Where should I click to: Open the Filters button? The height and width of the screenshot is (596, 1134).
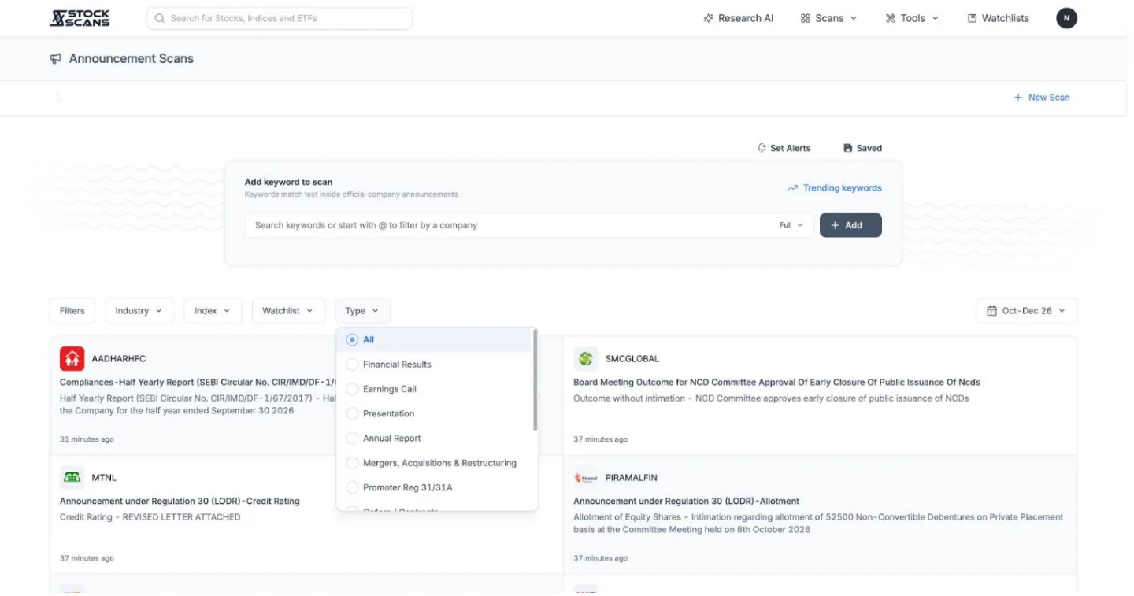[72, 311]
